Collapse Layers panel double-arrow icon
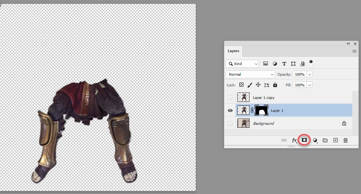 (348, 44)
